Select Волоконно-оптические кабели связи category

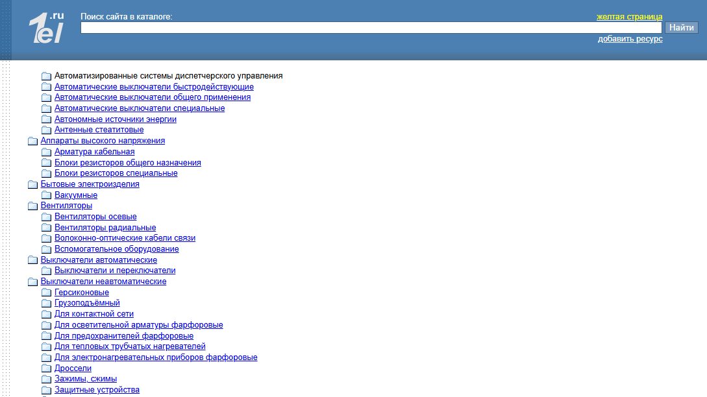coord(125,238)
